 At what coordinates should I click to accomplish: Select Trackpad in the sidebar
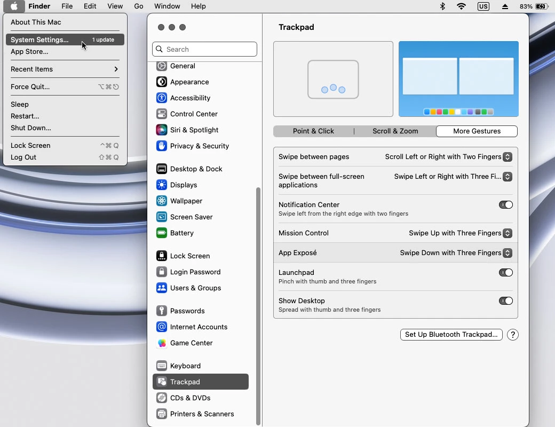tap(200, 382)
